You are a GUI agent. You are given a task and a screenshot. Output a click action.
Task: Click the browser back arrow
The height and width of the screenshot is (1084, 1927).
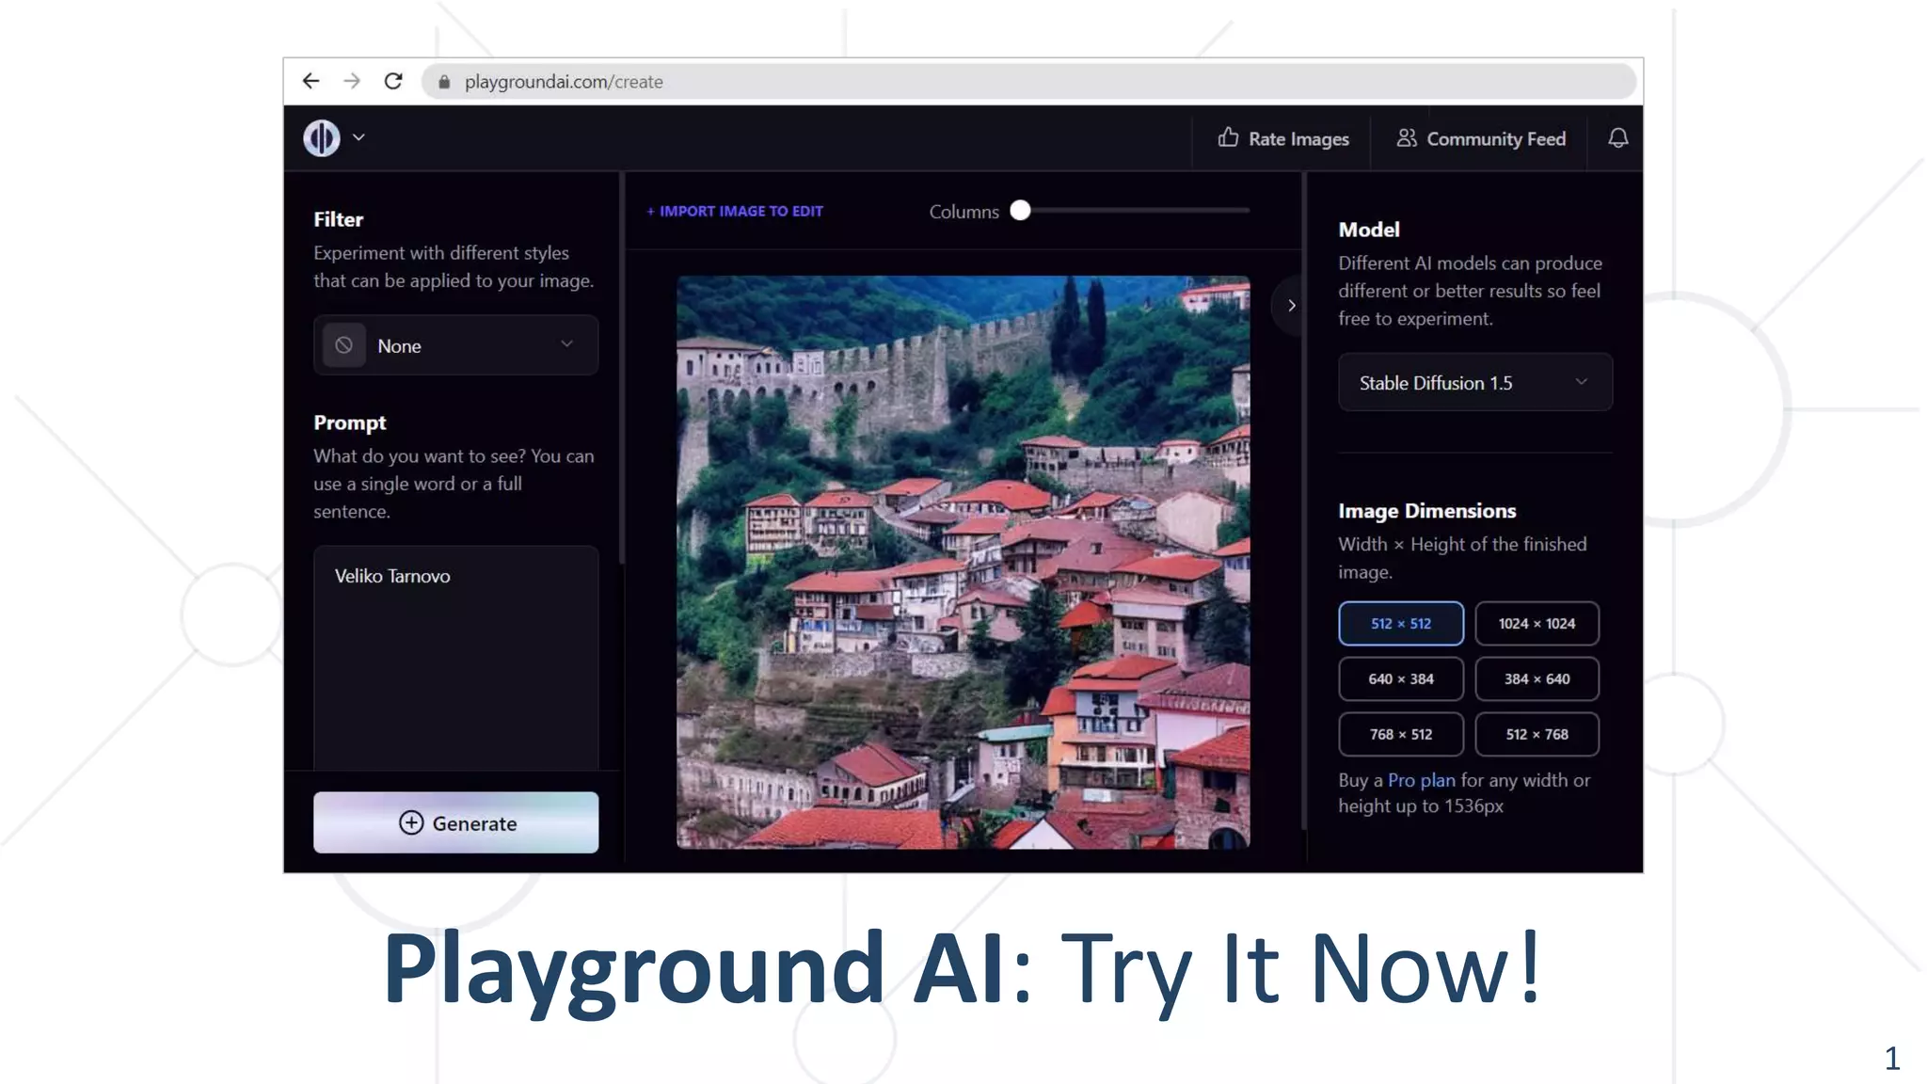311,81
